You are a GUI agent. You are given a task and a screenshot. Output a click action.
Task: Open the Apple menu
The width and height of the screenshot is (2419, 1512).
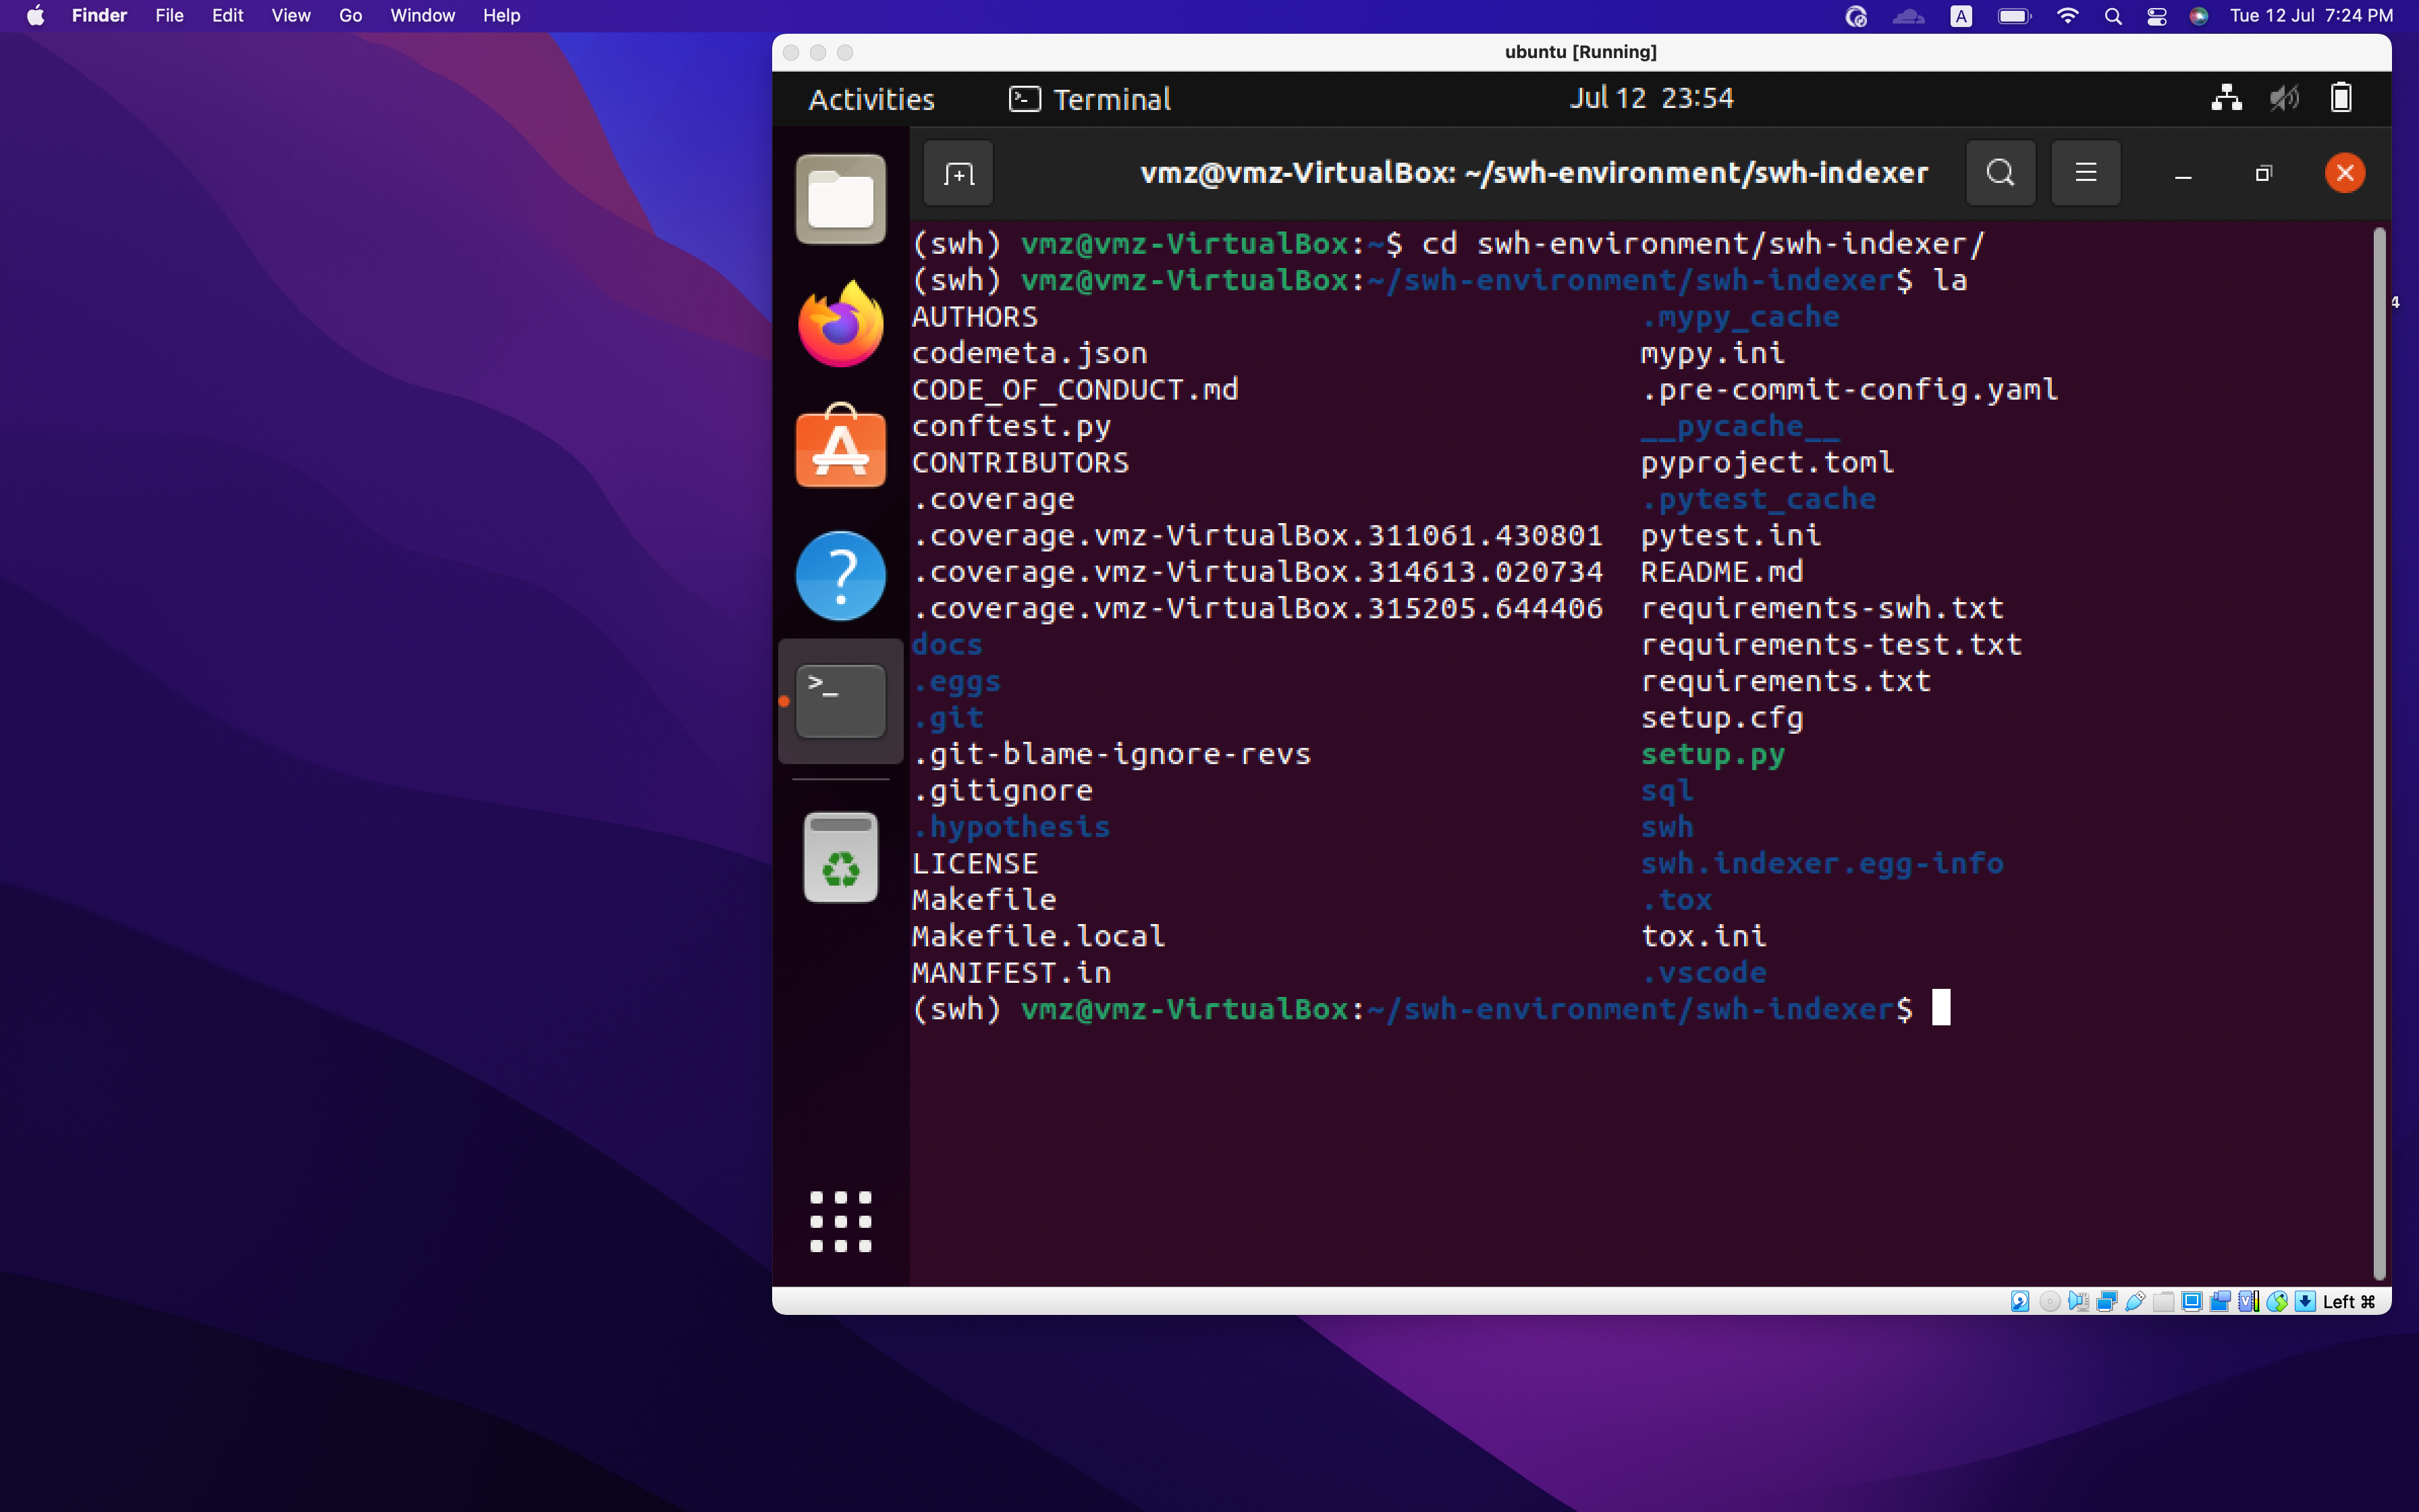[x=35, y=15]
